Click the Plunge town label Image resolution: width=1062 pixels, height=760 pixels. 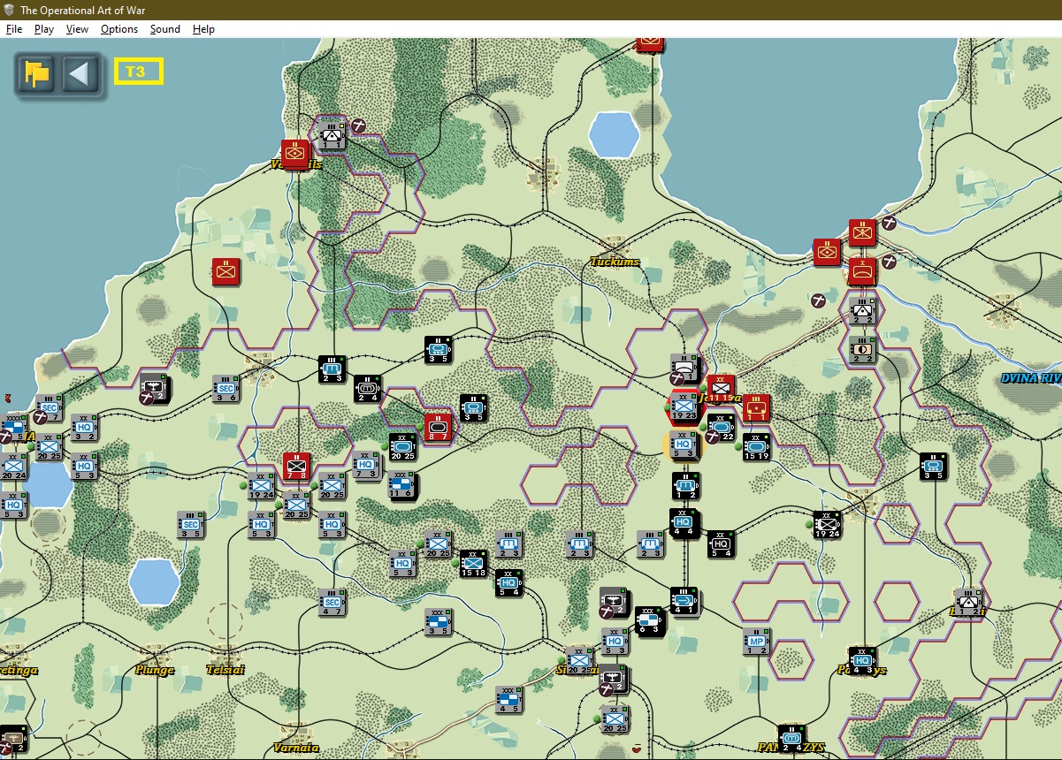click(154, 670)
